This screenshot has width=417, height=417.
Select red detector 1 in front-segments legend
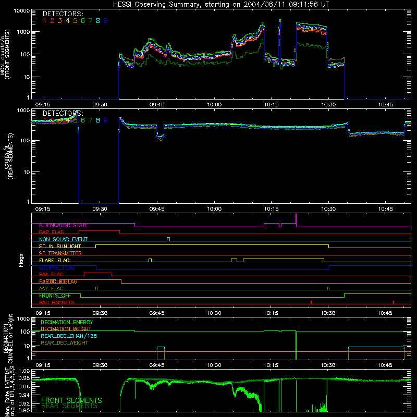pyautogui.click(x=45, y=21)
